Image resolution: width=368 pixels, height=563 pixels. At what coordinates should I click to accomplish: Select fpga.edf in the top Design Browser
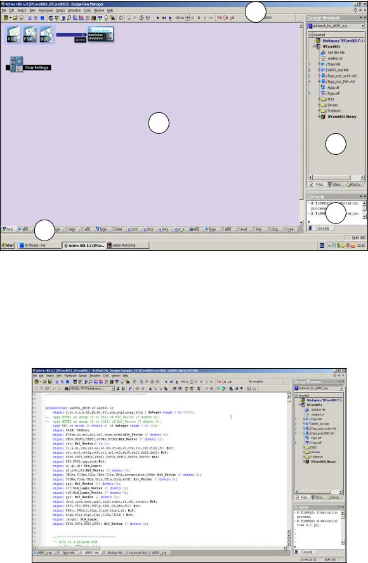333,93
